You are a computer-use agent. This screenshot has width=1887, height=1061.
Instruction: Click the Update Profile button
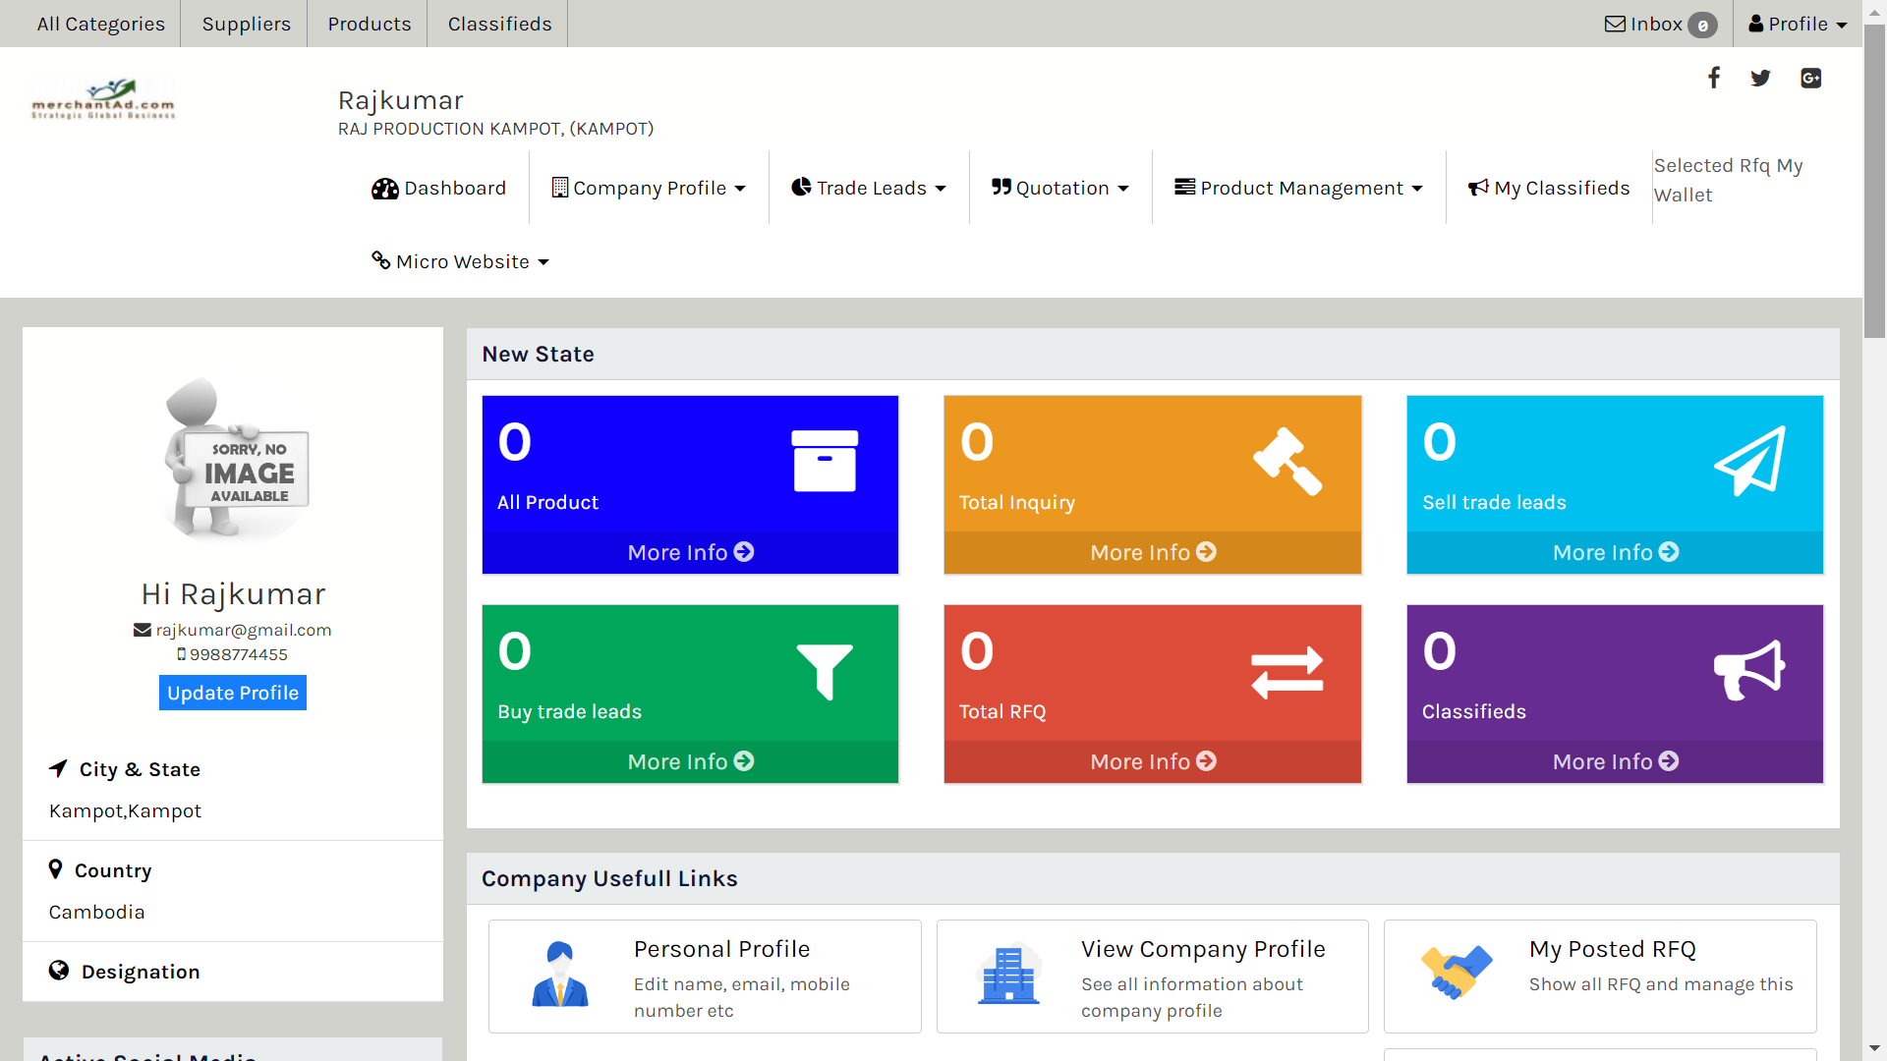(233, 693)
